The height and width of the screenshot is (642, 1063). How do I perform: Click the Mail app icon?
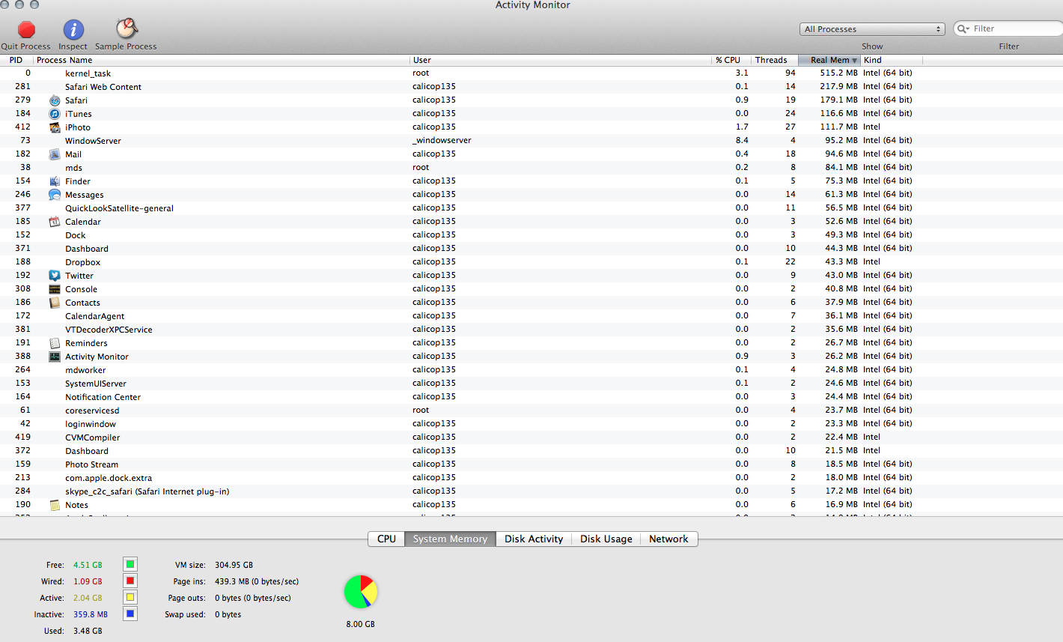tap(55, 154)
